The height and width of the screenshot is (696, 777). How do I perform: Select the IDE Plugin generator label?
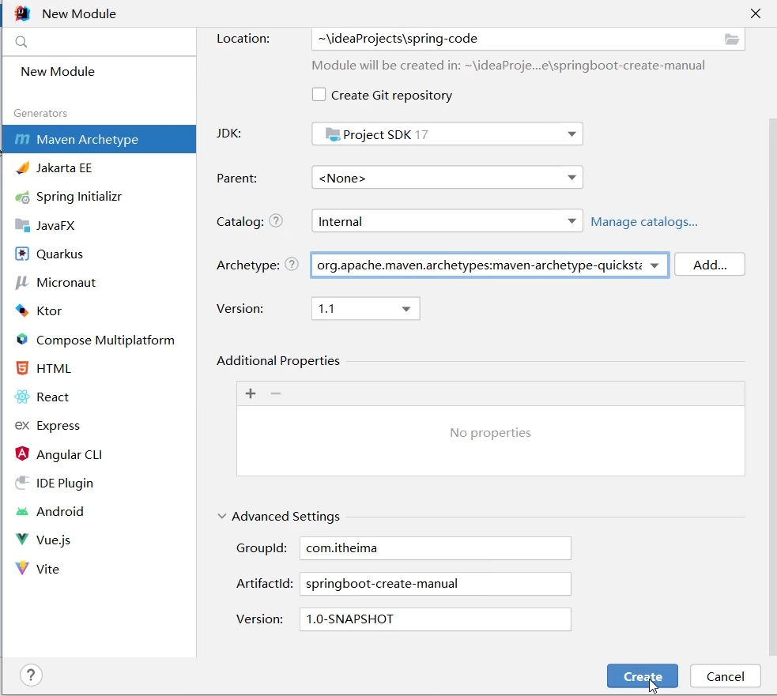pos(64,483)
